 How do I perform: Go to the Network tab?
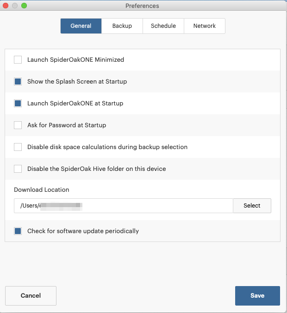(205, 26)
